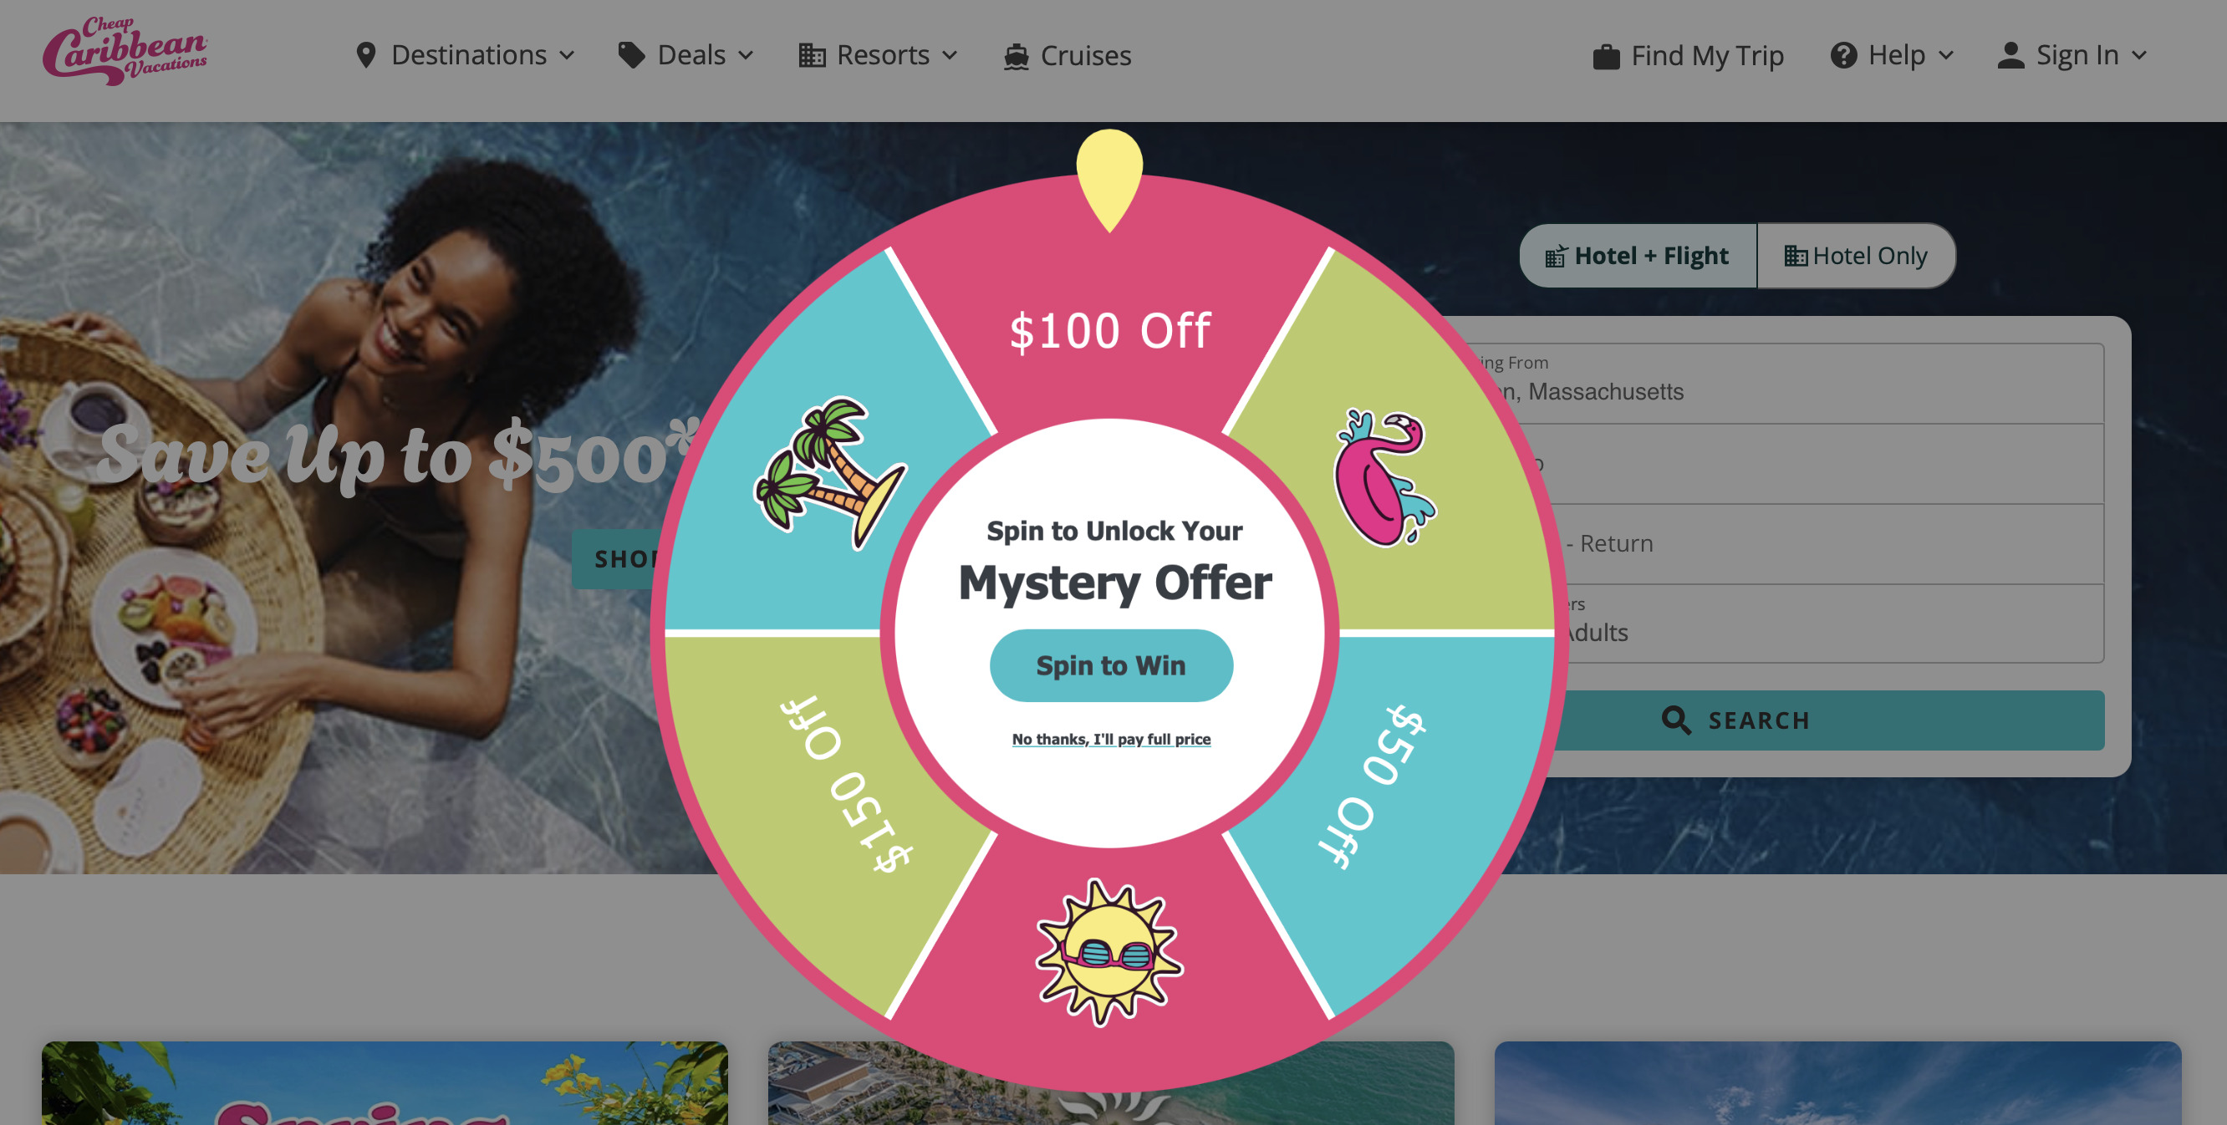The width and height of the screenshot is (2227, 1125).
Task: Select the Hotel + Flight option
Action: [x=1638, y=256]
